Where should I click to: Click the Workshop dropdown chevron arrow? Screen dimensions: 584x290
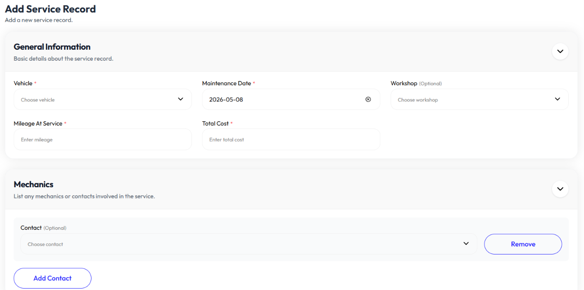[x=557, y=100]
